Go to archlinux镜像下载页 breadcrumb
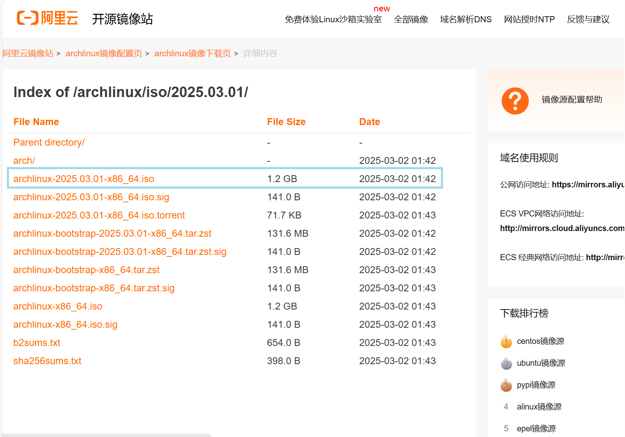Screen dimensions: 625x437 (x=193, y=53)
